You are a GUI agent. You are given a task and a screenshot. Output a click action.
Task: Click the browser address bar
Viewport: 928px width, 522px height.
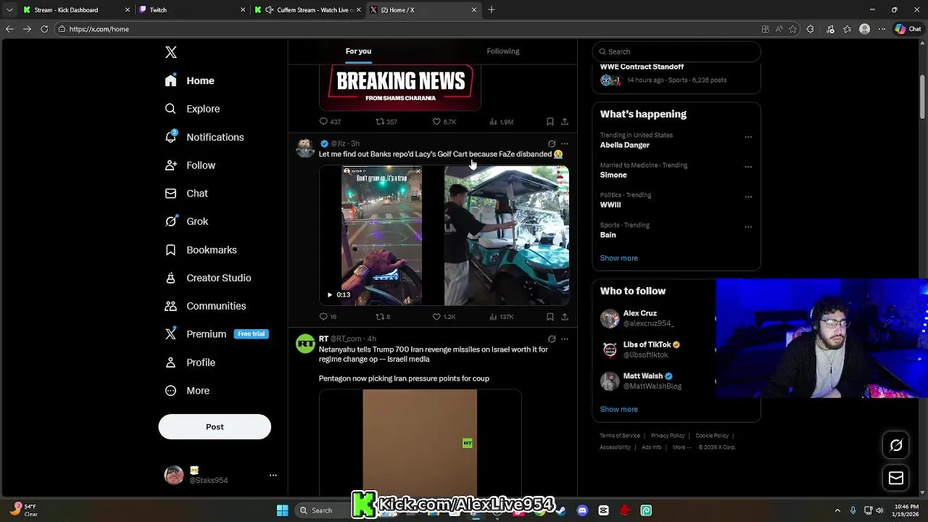(x=406, y=29)
